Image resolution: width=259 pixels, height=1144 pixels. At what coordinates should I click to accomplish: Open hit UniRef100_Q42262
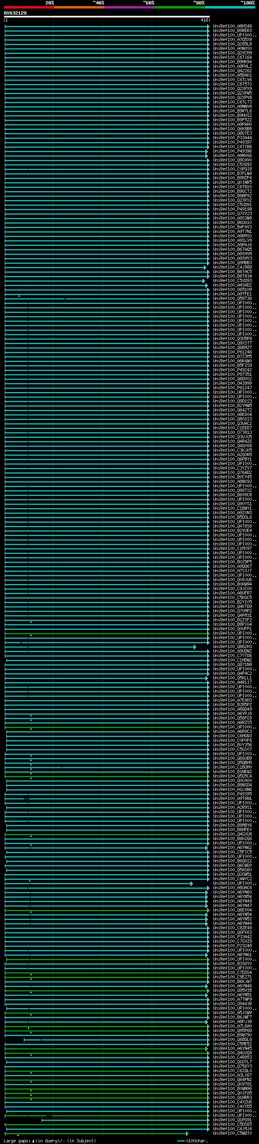232,71
